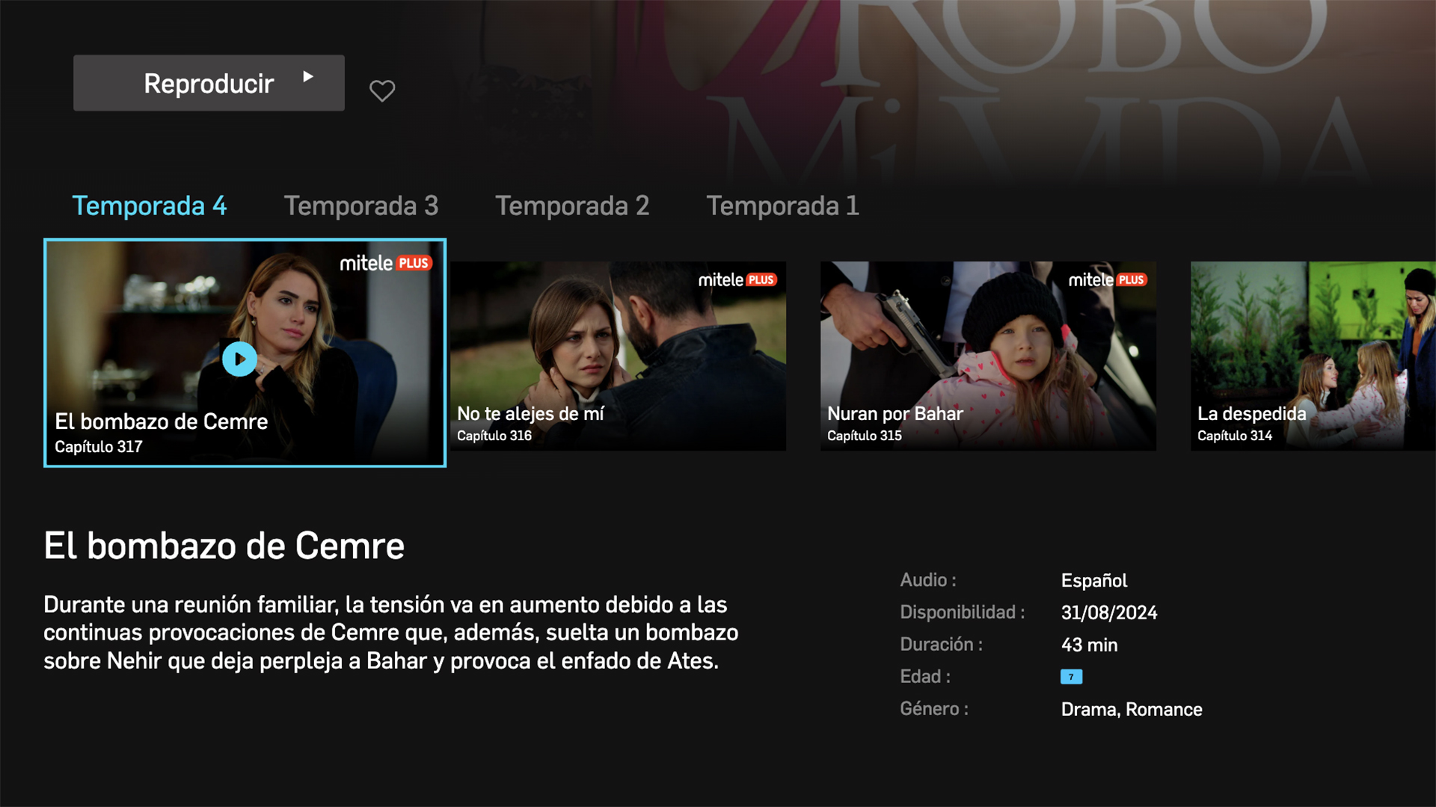Switch to Temporada 3 tab
Screen dimensions: 1436x807
(x=360, y=205)
